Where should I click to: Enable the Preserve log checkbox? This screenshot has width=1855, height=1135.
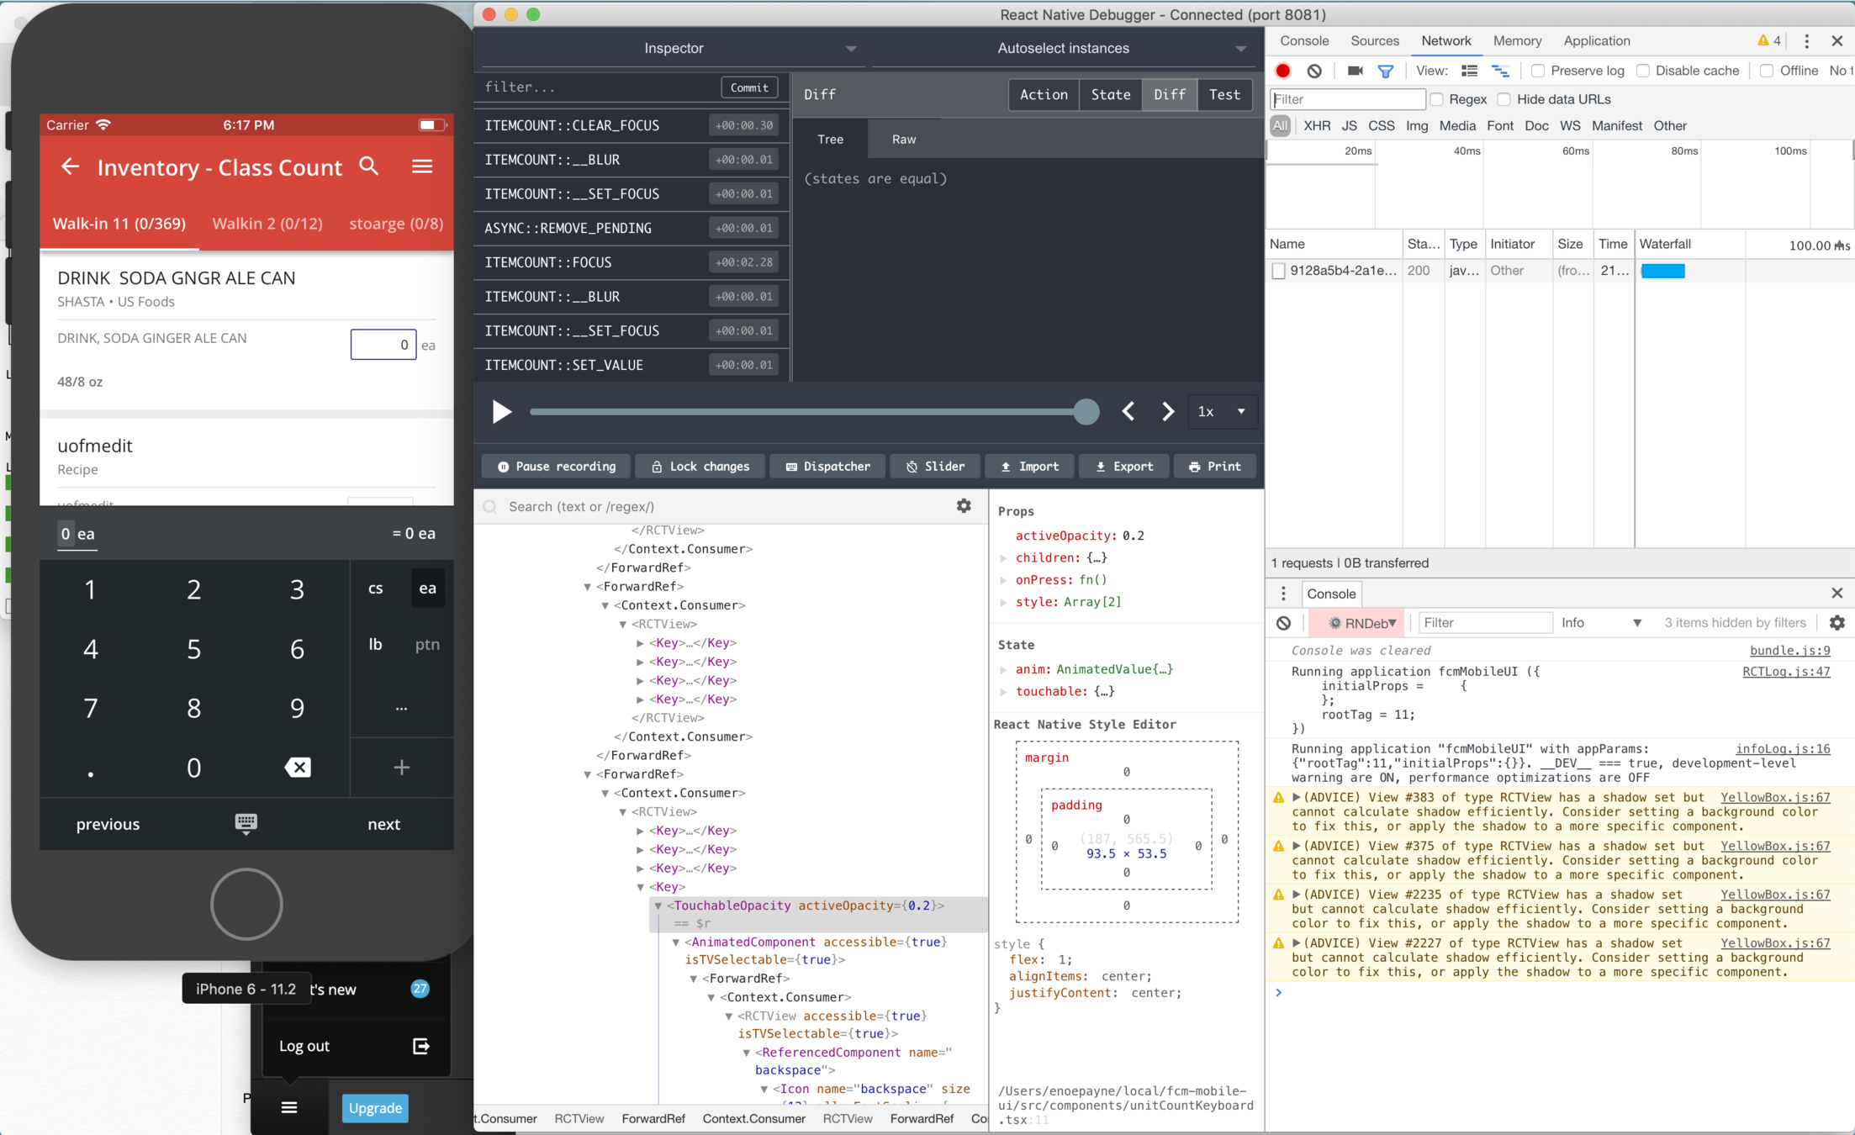click(1537, 71)
